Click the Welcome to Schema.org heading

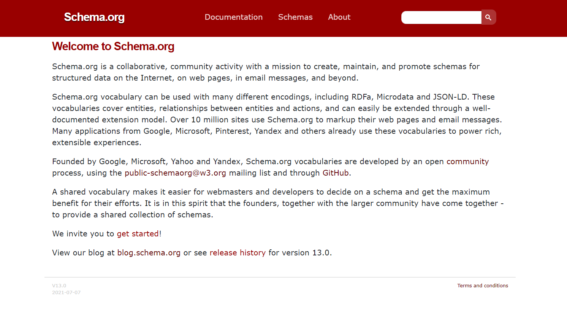113,46
